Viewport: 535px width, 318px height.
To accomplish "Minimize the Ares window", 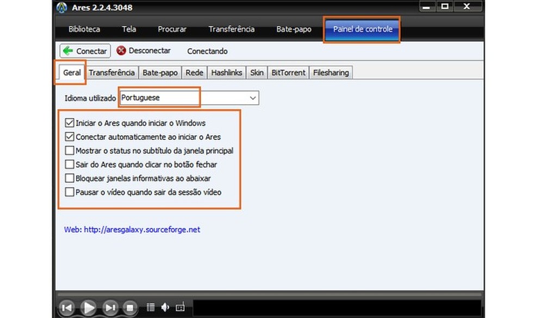I will (x=426, y=7).
